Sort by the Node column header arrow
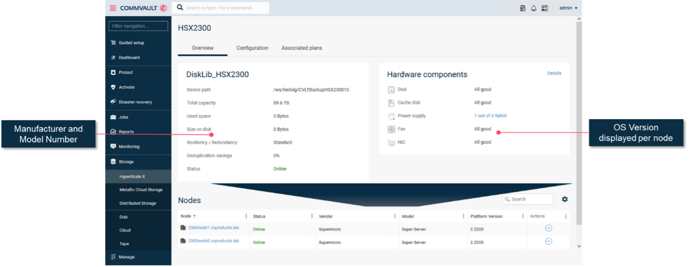 pos(194,216)
